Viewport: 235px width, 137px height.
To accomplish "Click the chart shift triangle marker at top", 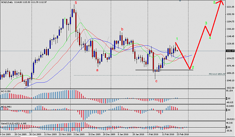I will click(x=180, y=1).
